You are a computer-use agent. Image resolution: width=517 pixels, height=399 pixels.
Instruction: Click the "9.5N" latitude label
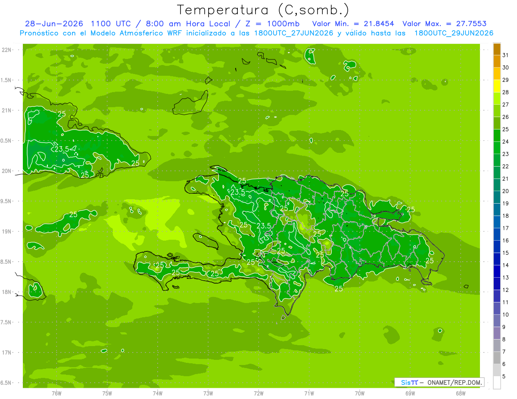[x=6, y=201]
